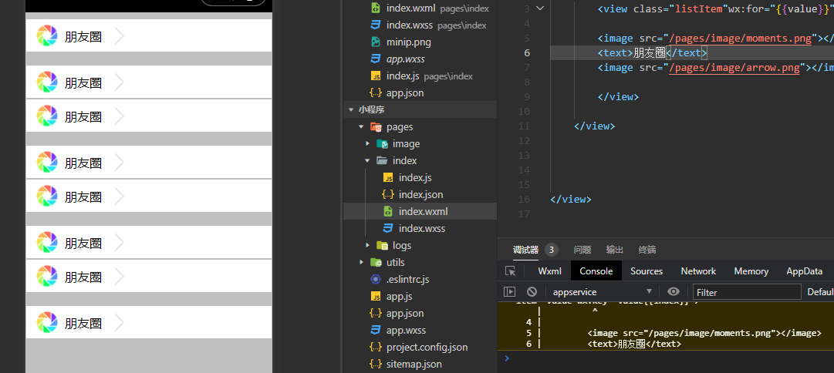This screenshot has height=373, width=834.
Task: Switch to the AppData tab
Action: pyautogui.click(x=804, y=271)
